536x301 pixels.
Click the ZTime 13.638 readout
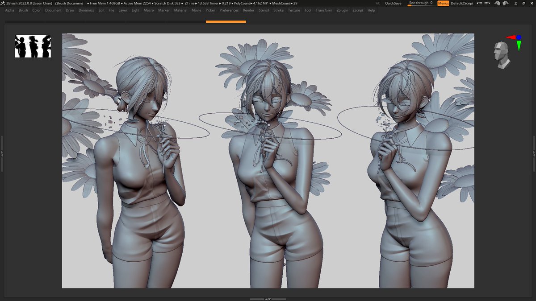pos(196,3)
